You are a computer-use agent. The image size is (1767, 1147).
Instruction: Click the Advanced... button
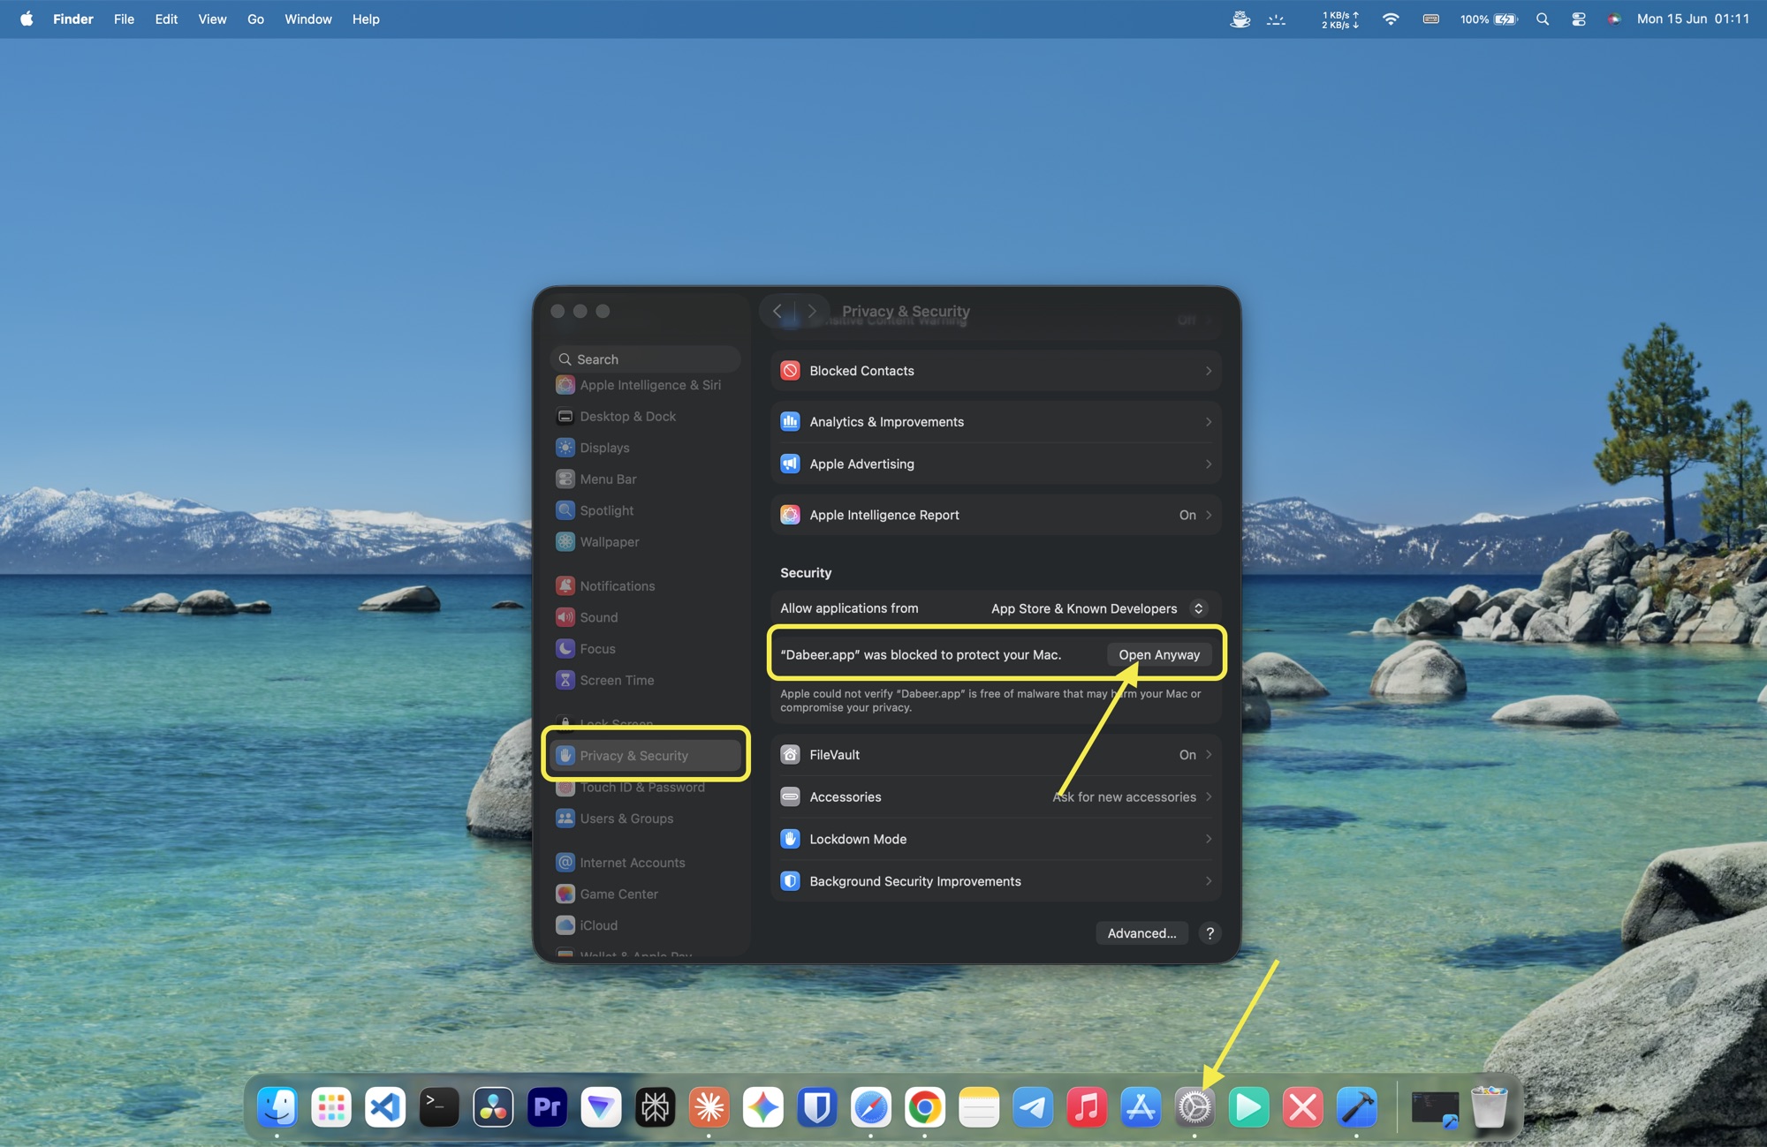coord(1141,933)
